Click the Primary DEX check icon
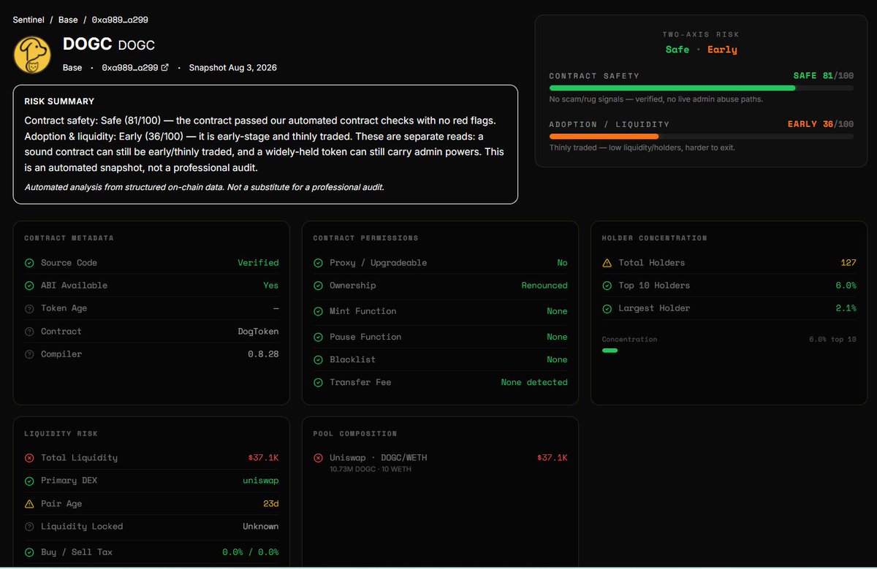This screenshot has width=877, height=569. (29, 481)
